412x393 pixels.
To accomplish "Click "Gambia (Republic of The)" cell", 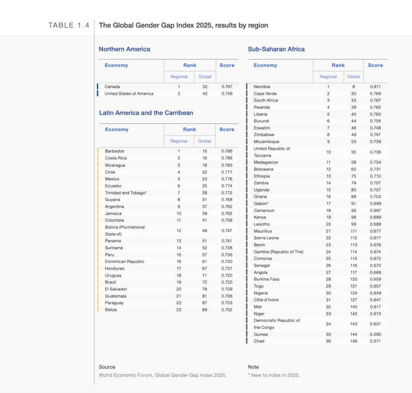I will tap(279, 252).
